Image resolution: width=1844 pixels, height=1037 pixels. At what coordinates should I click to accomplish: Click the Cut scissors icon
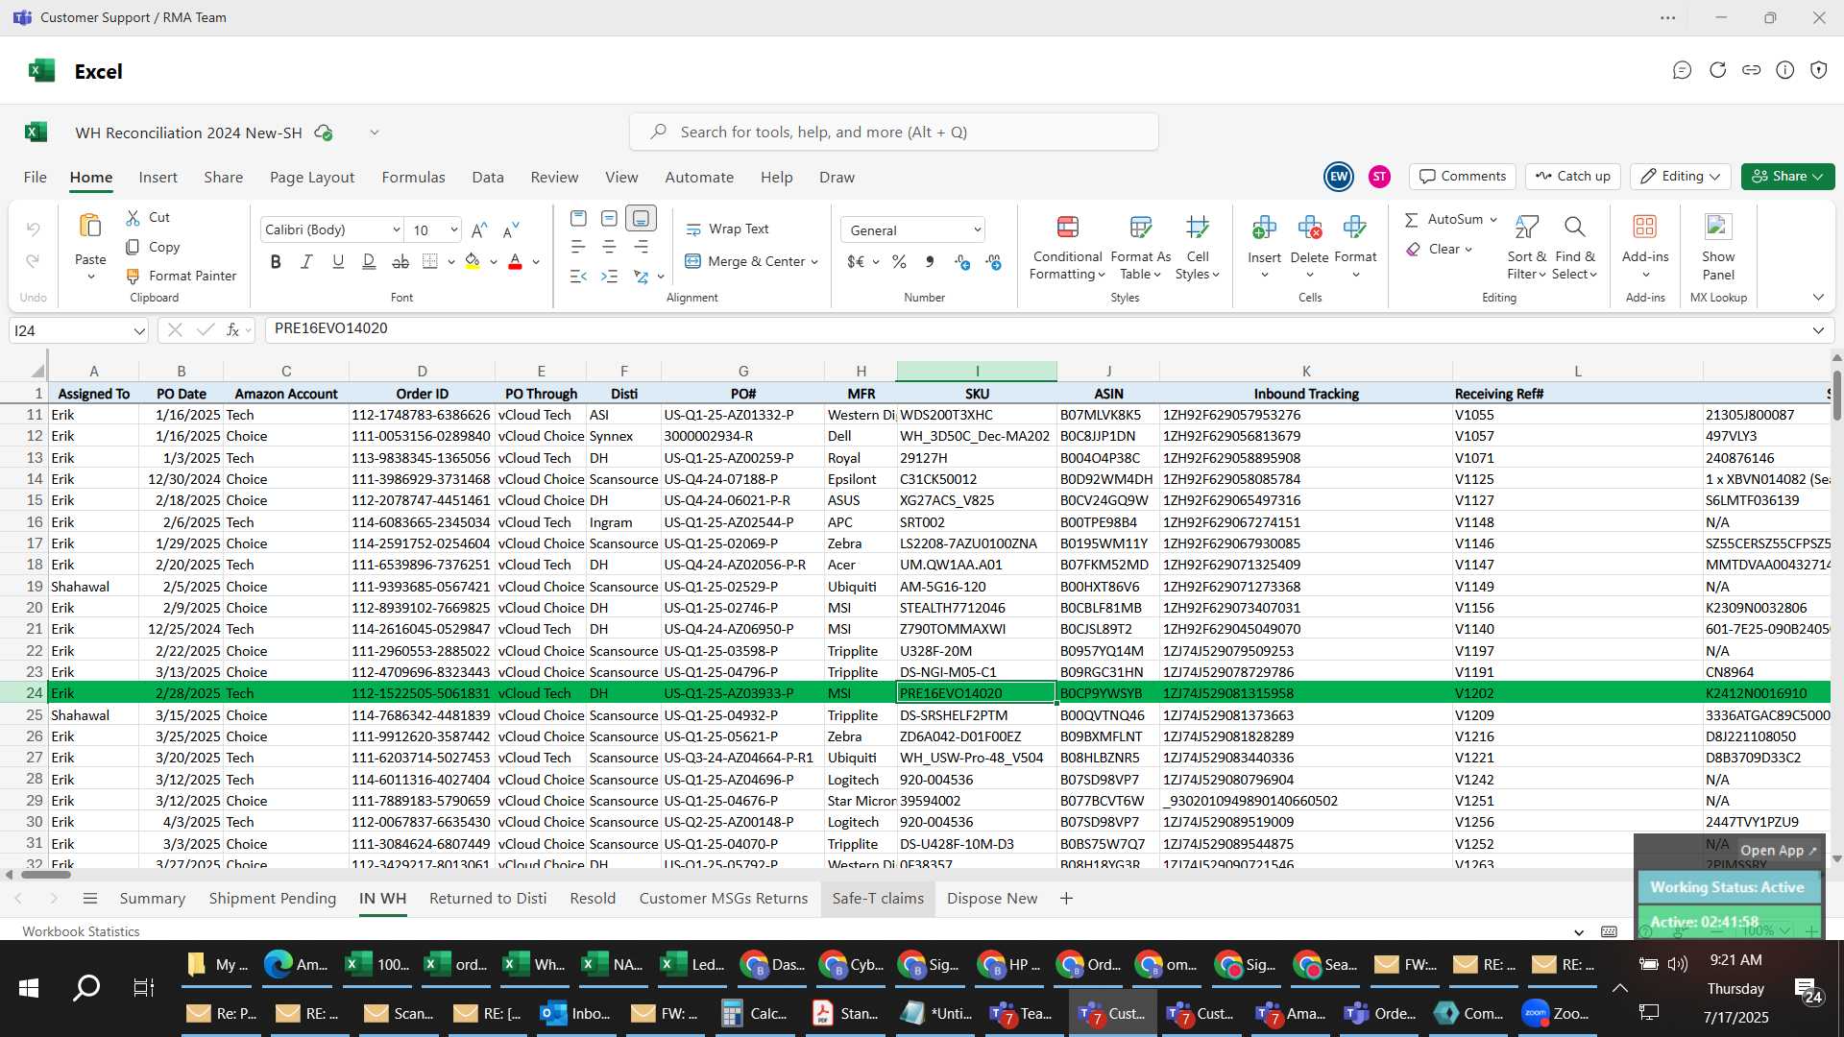pos(133,218)
